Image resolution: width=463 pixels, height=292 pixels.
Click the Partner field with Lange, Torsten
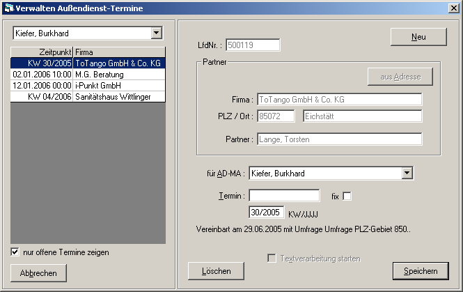339,139
